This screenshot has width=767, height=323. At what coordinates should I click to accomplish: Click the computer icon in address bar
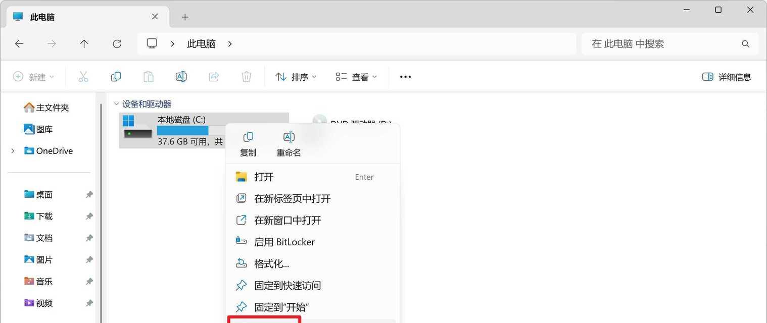[152, 43]
